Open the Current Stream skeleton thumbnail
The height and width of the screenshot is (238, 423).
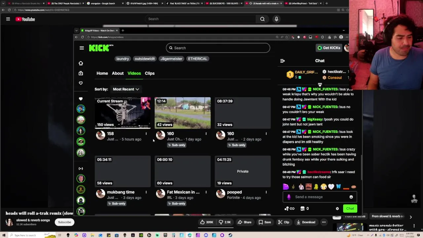coord(123,113)
